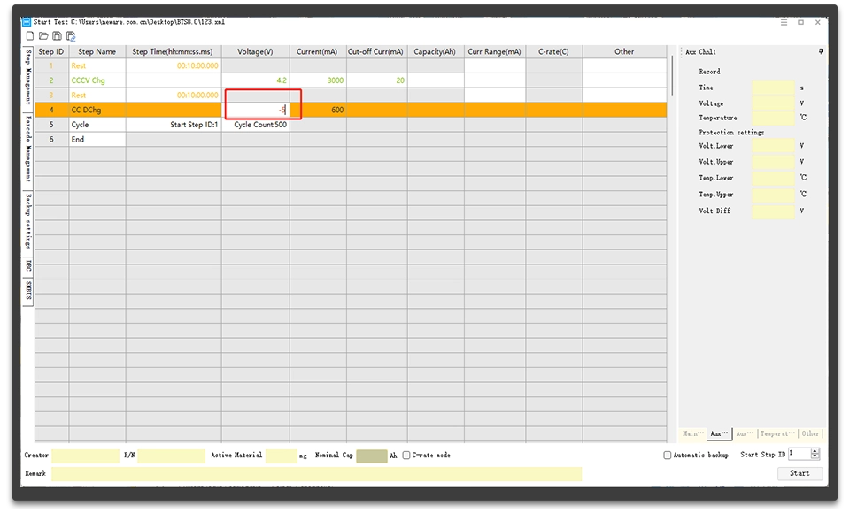This screenshot has width=850, height=513.
Task: Click the 600 current cell of CC DChg
Action: point(318,110)
